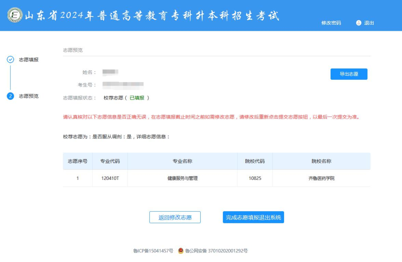This screenshot has height=262, width=402.
Task: Open the 鲁公网安备 37010202001292号 link
Action: coord(216,251)
